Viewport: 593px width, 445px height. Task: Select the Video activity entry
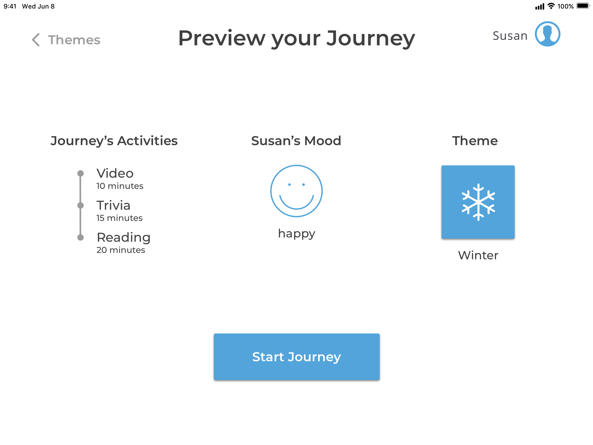pyautogui.click(x=120, y=179)
